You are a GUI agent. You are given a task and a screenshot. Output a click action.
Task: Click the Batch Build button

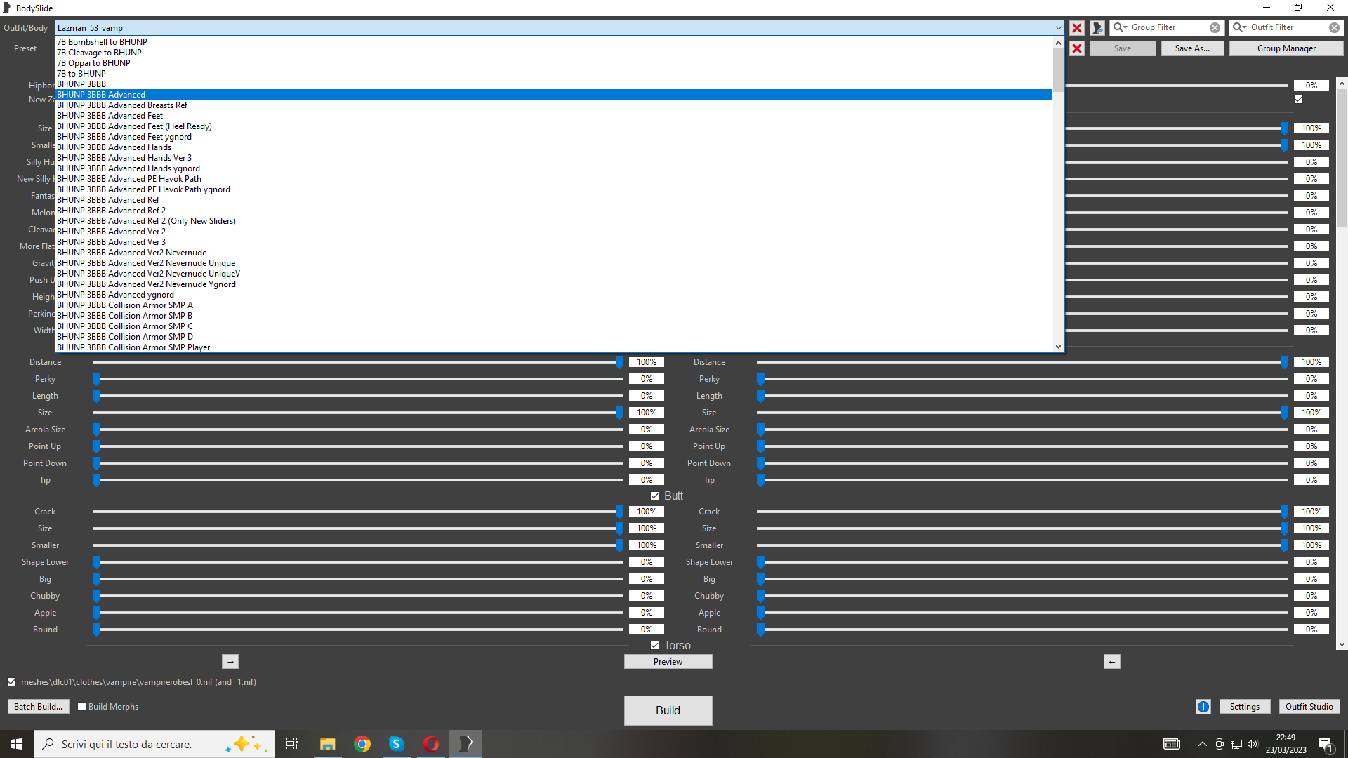pos(38,706)
